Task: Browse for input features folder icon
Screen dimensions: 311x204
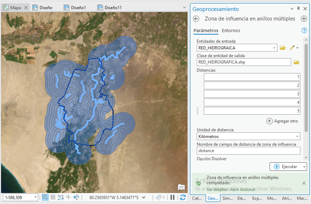Action: pyautogui.click(x=283, y=48)
